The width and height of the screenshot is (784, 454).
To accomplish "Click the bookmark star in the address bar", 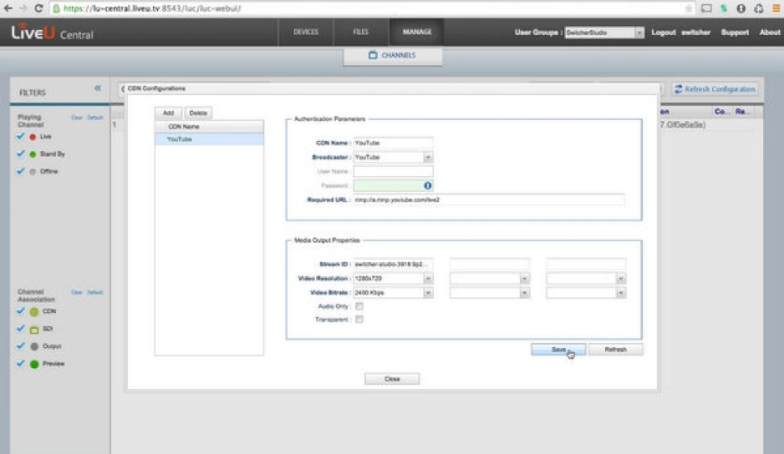I will [689, 8].
